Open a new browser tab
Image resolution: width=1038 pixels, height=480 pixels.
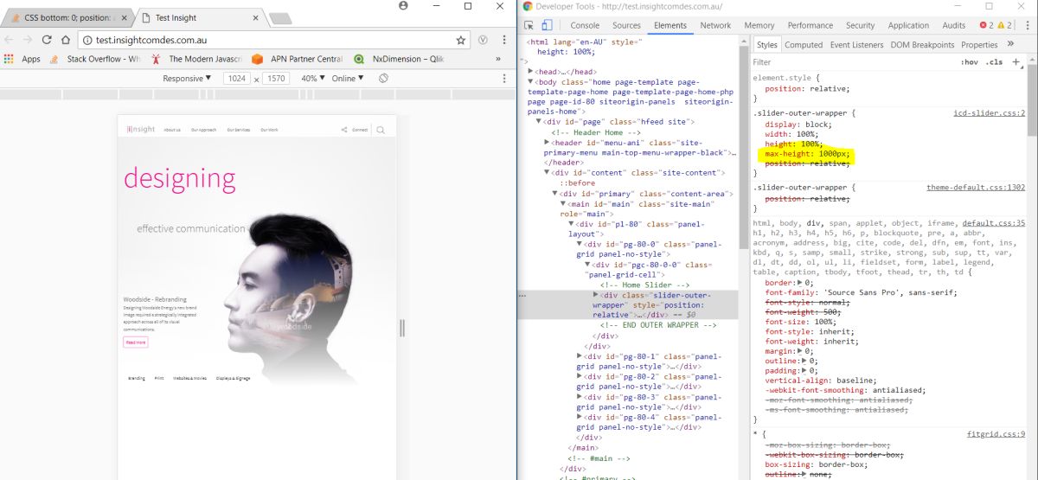(x=279, y=17)
